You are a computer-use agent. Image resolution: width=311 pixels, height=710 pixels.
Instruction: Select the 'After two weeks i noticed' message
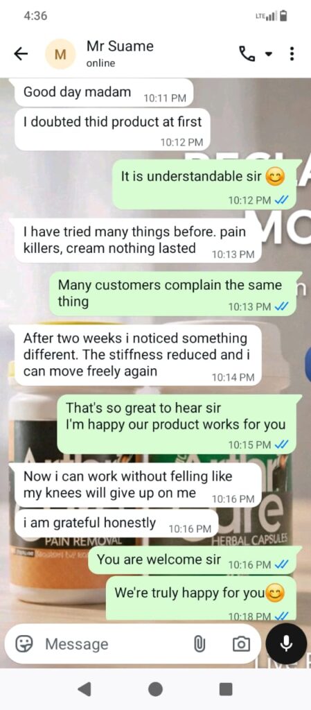tap(139, 355)
